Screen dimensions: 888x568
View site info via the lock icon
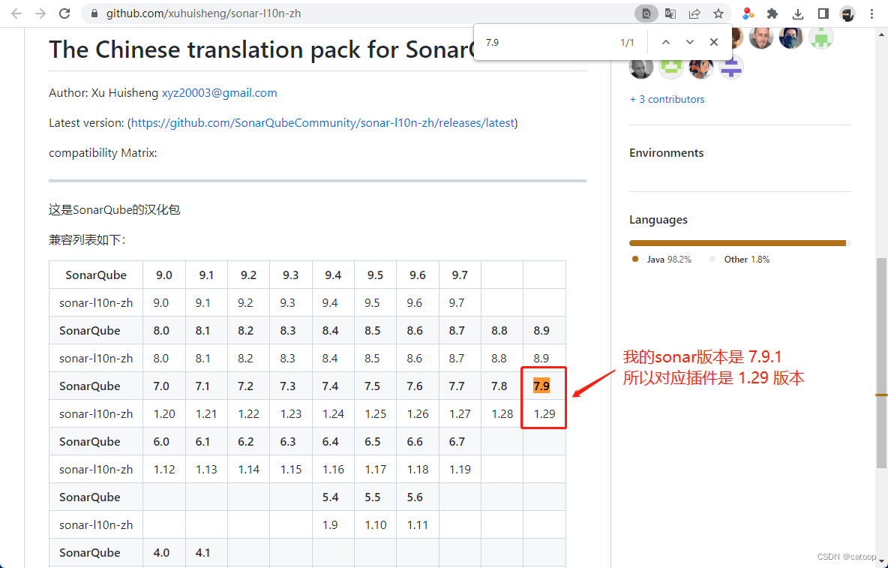pyautogui.click(x=94, y=14)
